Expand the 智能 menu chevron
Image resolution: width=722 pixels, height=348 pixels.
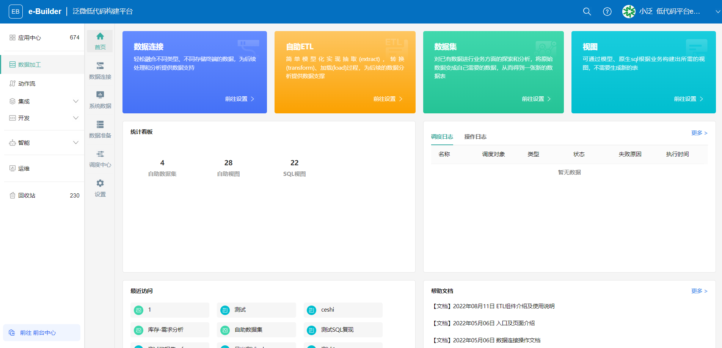[76, 143]
